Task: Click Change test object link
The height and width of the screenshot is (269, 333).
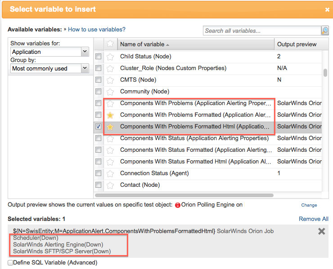Action: (309, 205)
